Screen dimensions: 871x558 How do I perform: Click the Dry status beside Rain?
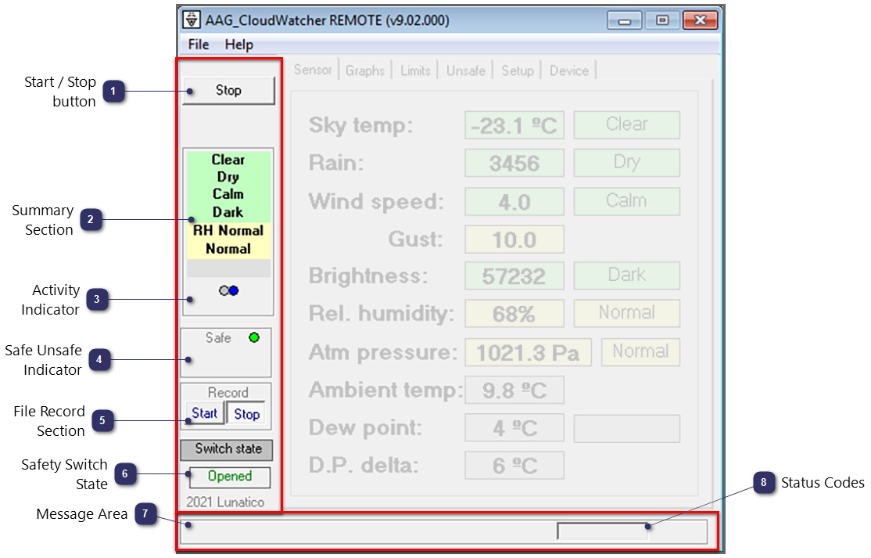[x=626, y=162]
